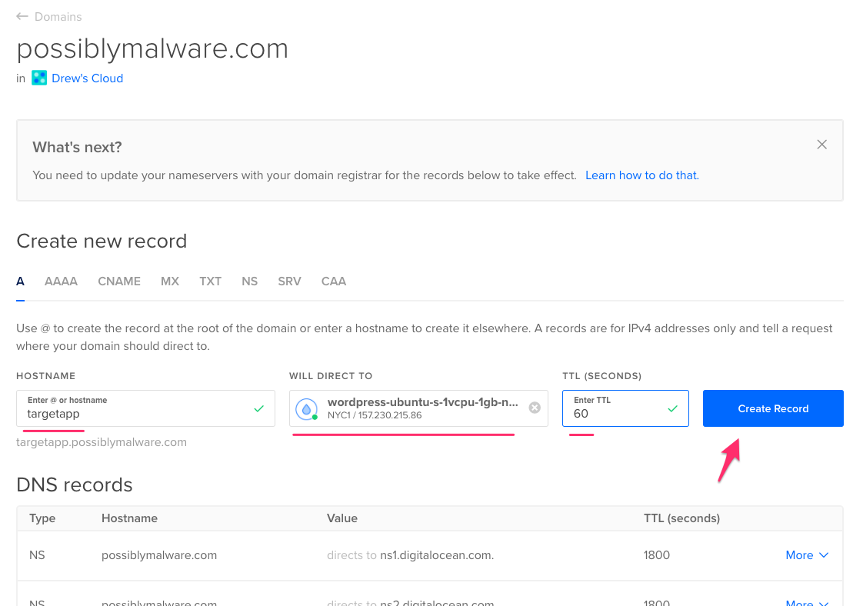Viewport: 853px width, 606px height.
Task: Click the Create Record button
Action: pyautogui.click(x=773, y=408)
